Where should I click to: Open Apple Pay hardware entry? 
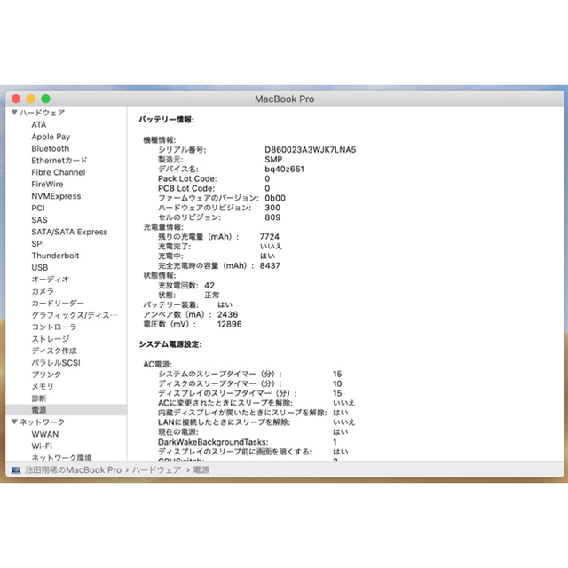[51, 137]
